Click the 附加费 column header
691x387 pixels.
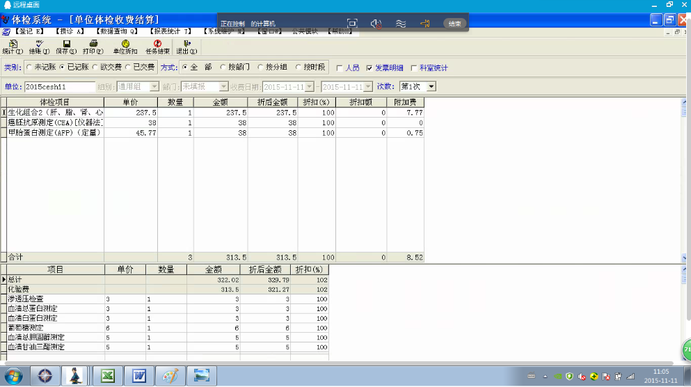click(405, 102)
